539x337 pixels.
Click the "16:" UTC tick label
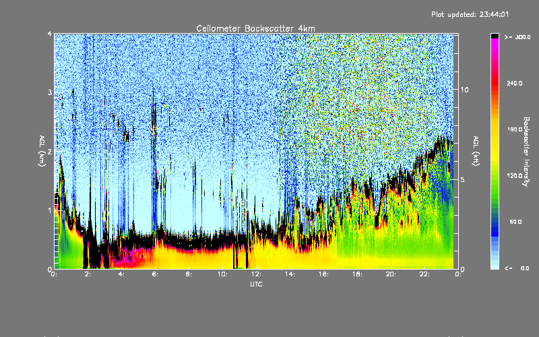click(x=324, y=274)
